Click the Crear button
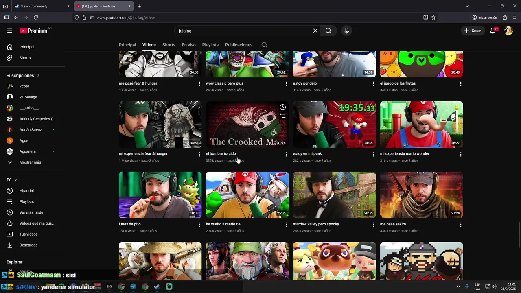The height and width of the screenshot is (293, 521). [473, 31]
